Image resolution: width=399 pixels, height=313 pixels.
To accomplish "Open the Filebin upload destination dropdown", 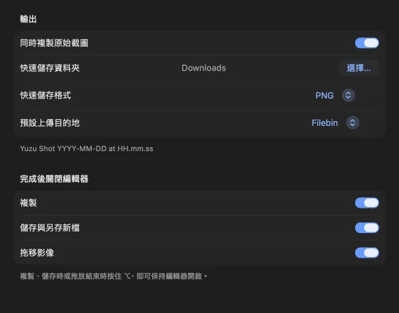I will point(352,123).
